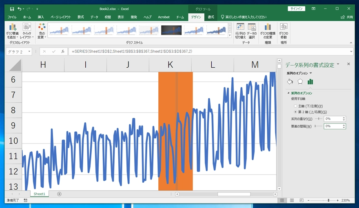Expand the chart styles gallery more arrow
This screenshot has width=359, height=208.
coord(230,35)
